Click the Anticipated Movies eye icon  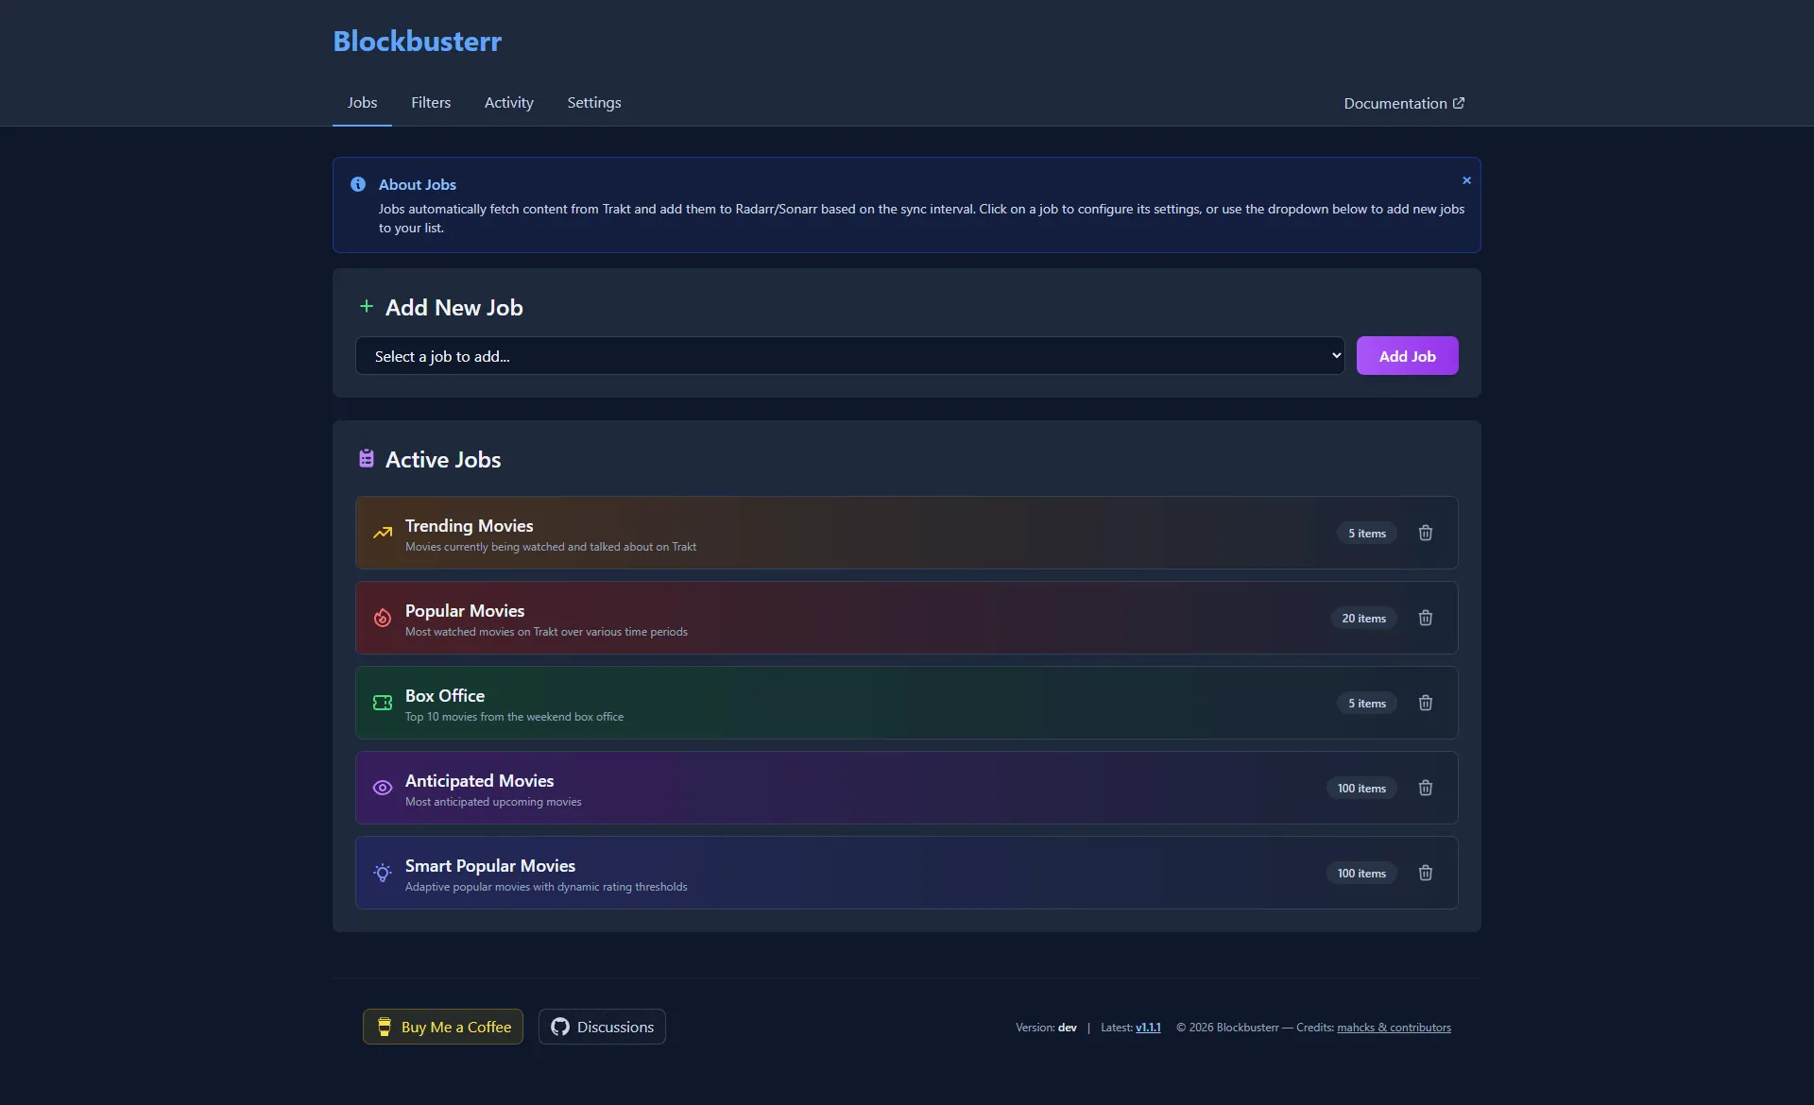point(382,788)
